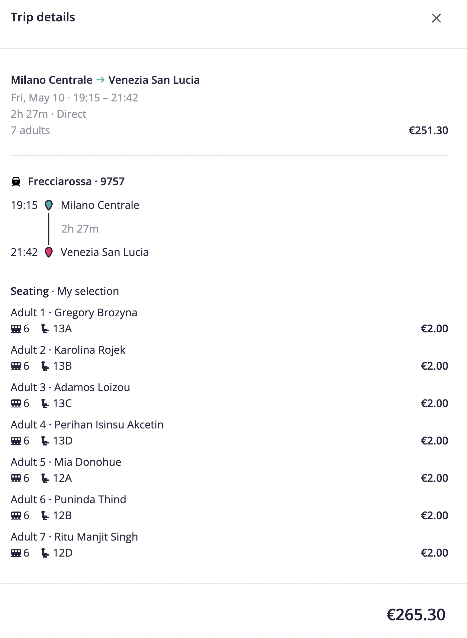Click the €2.00 seat fee for Adamos Loizou
This screenshot has width=467, height=638.
point(435,403)
